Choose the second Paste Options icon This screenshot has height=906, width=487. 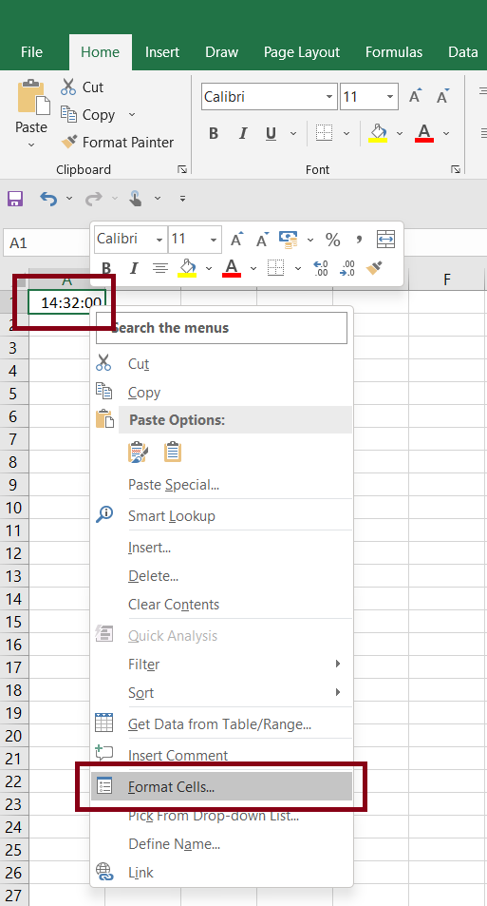pos(173,452)
